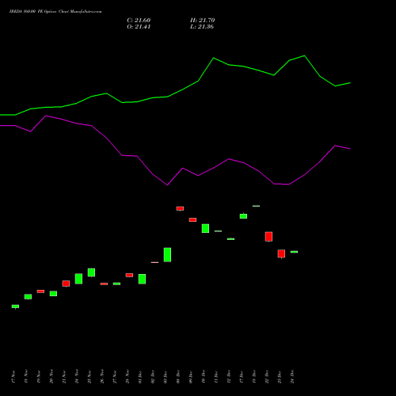Select the 24 Dec date label
This screenshot has width=396, height=396.
(x=292, y=377)
